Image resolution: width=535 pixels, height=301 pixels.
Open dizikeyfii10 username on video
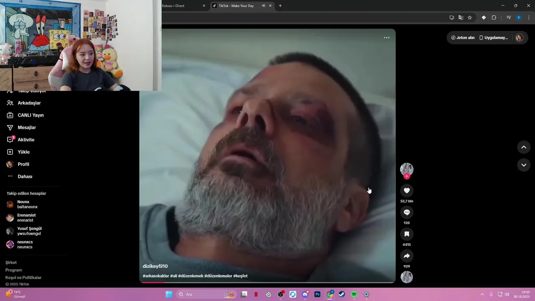(155, 266)
